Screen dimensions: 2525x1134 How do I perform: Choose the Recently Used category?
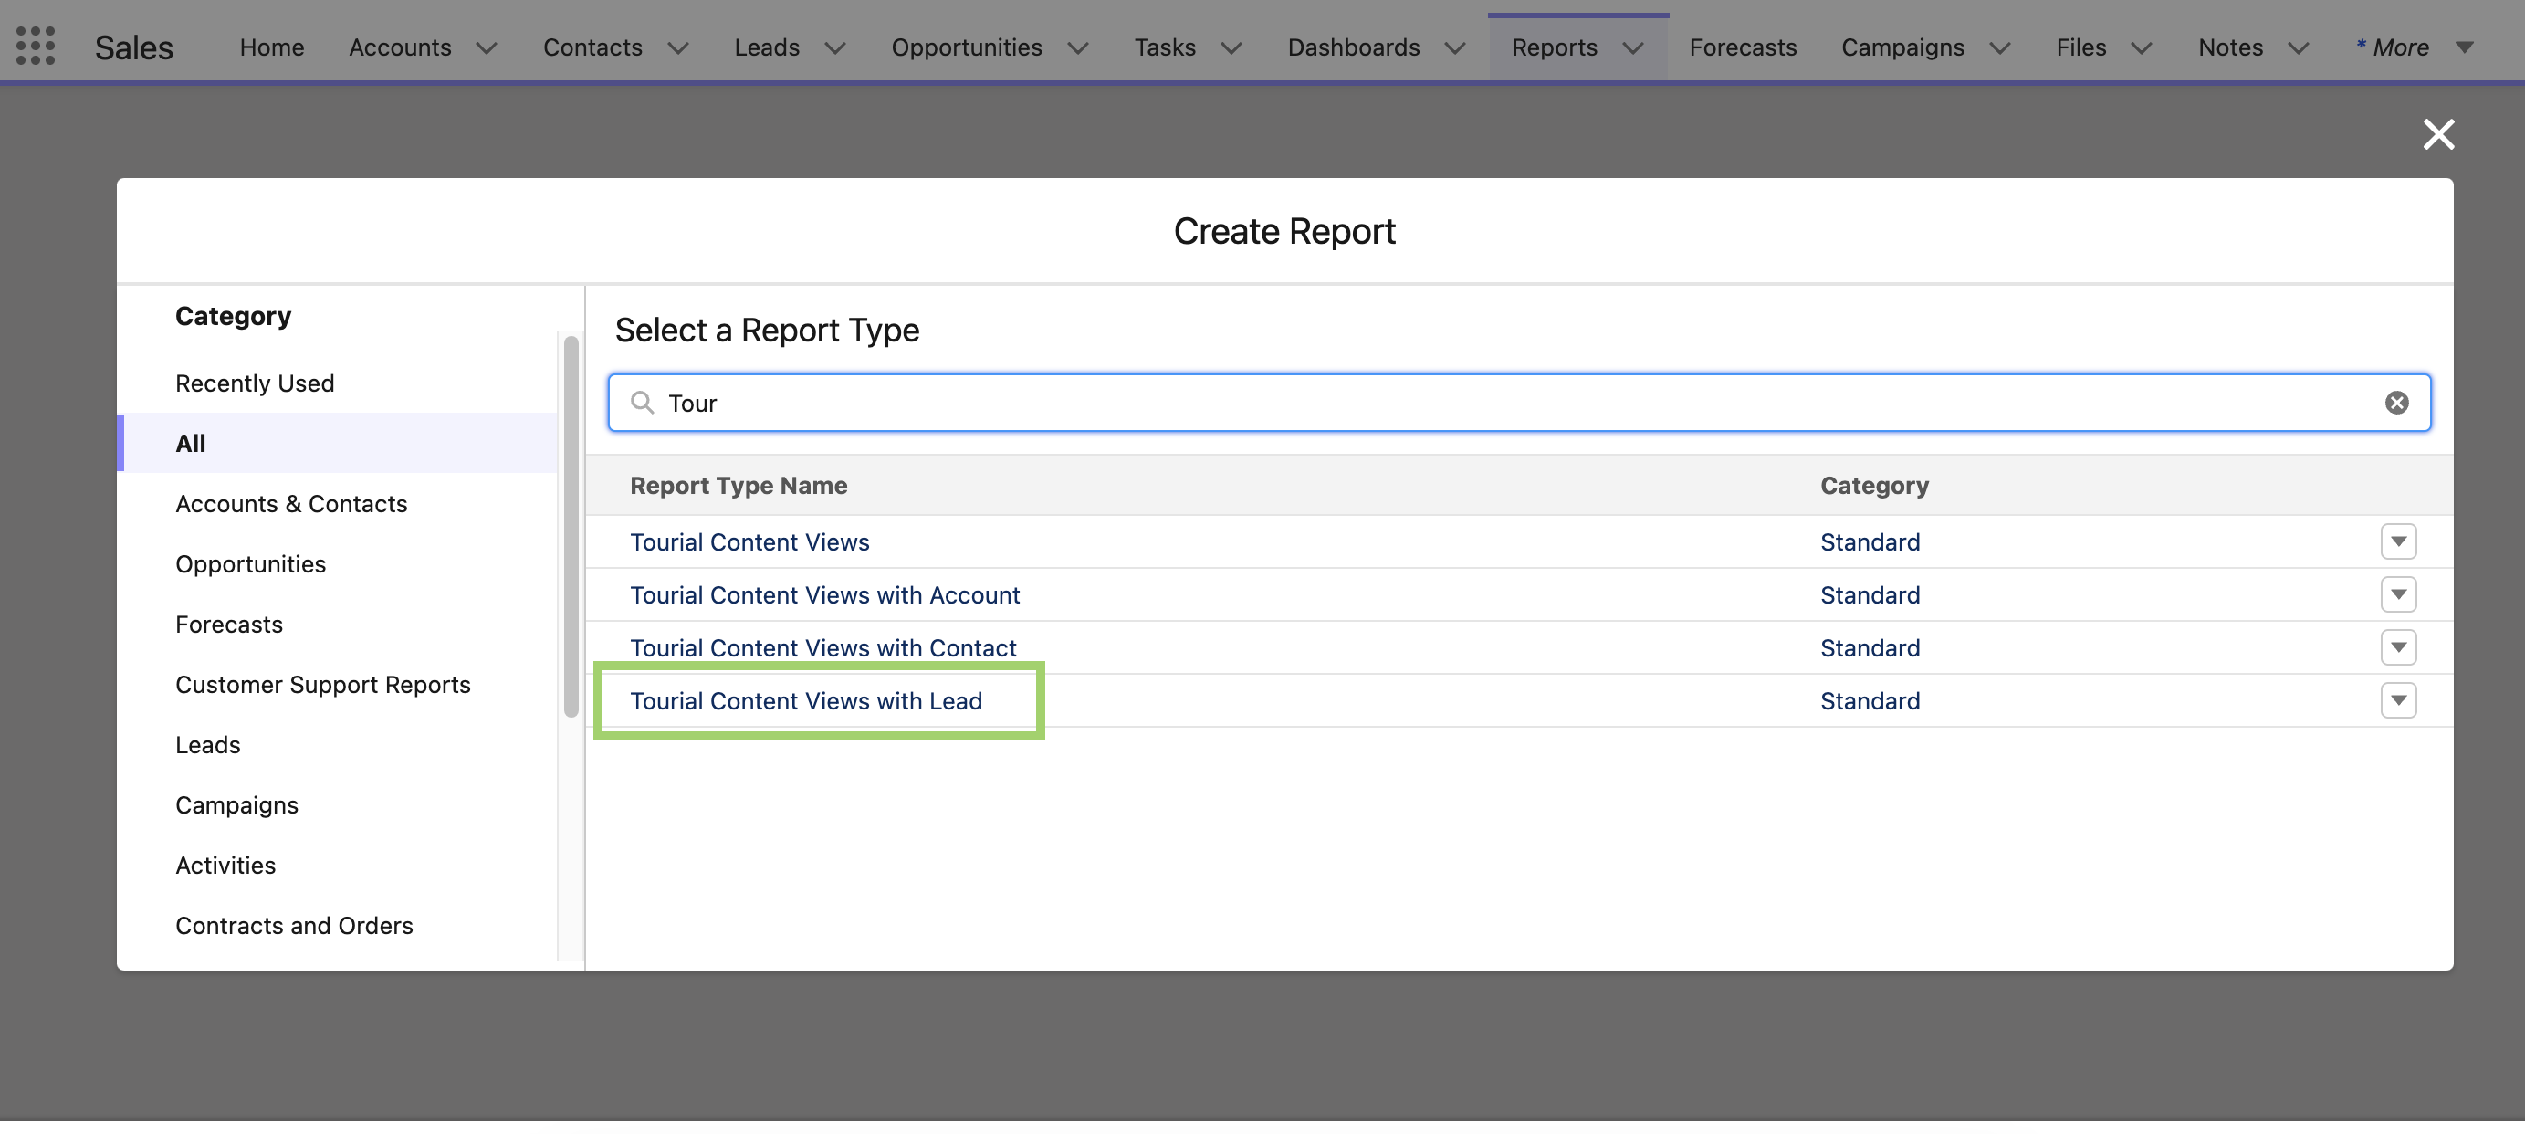(x=254, y=383)
